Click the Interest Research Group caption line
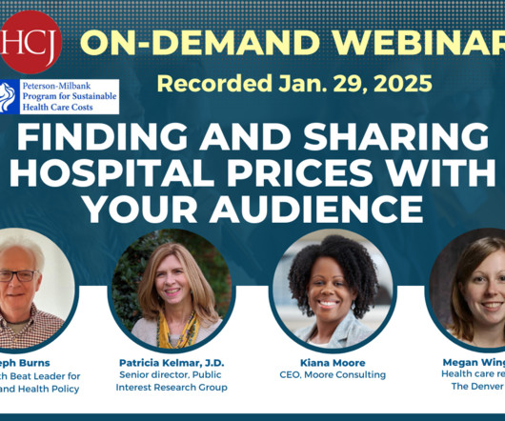505x421 pixels. [172, 388]
